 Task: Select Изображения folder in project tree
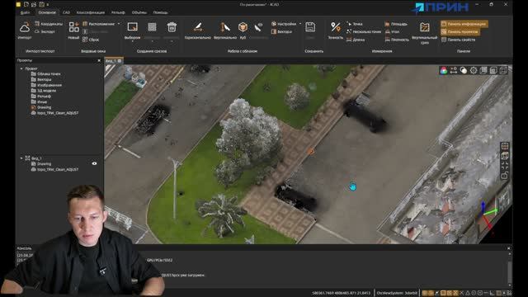[x=46, y=85]
